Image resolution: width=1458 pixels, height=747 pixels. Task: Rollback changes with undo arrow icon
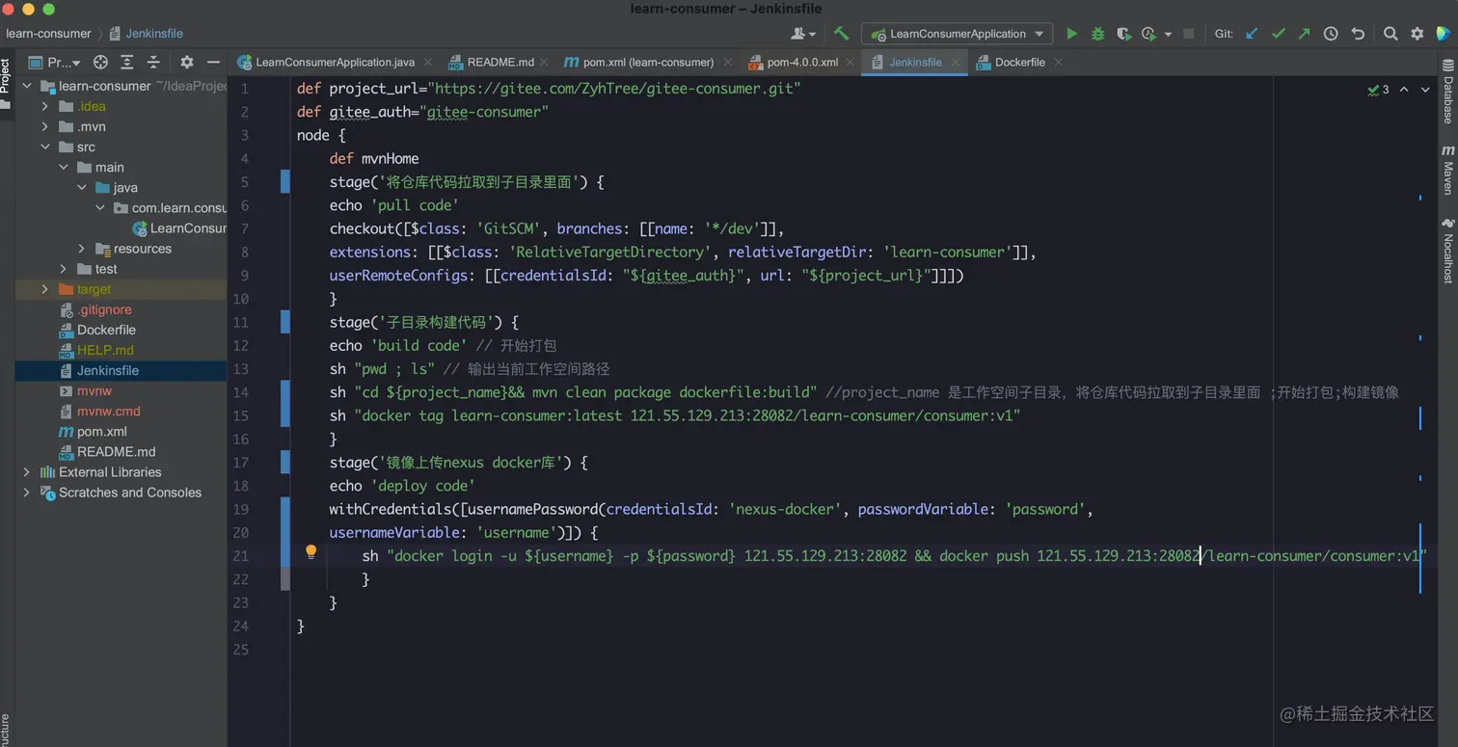pos(1358,34)
